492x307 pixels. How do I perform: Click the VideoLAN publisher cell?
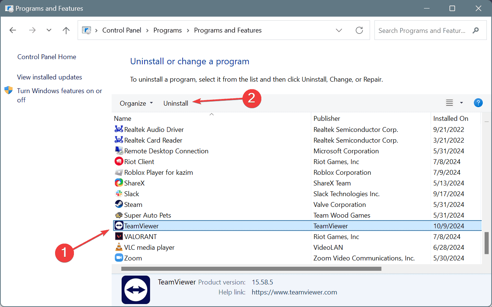[328, 247]
